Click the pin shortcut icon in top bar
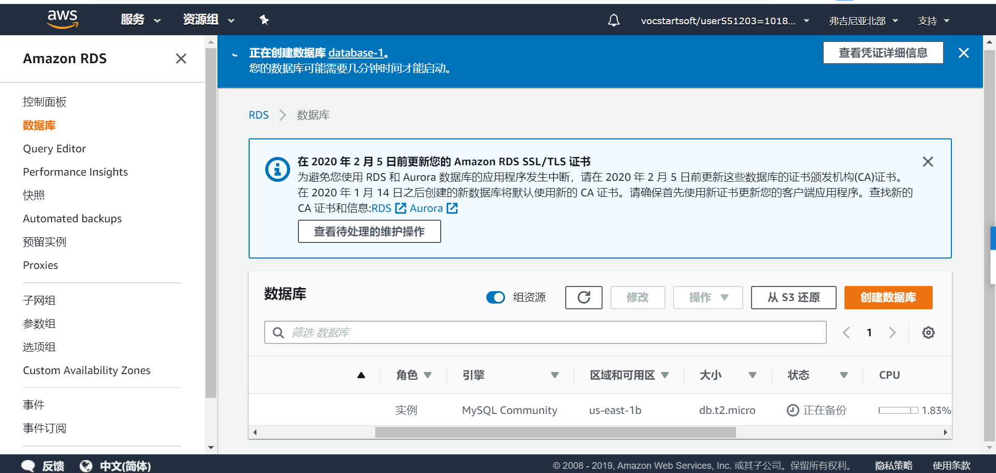Viewport: 996px width, 473px height. [264, 20]
